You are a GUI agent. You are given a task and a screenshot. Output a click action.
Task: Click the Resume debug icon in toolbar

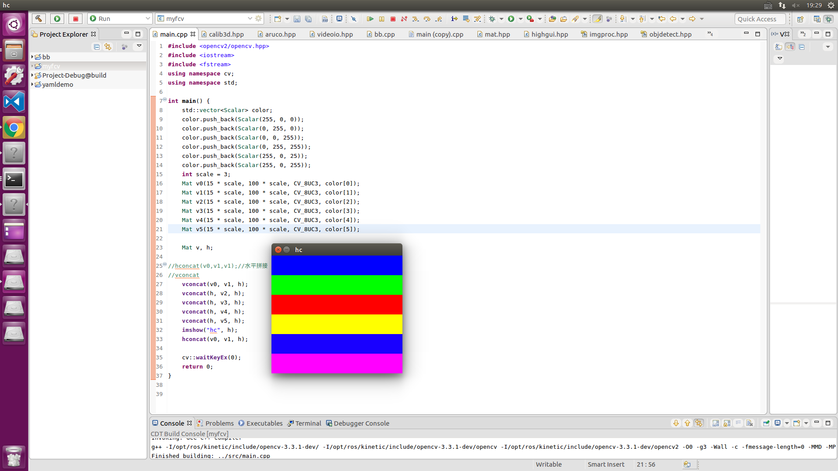point(370,19)
